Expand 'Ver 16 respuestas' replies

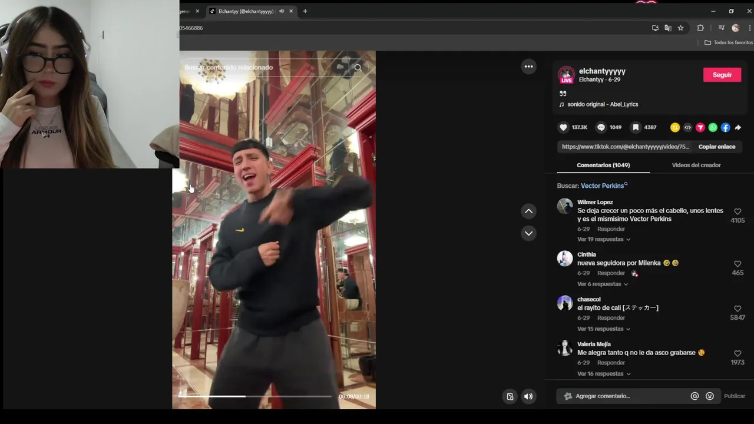pos(604,373)
